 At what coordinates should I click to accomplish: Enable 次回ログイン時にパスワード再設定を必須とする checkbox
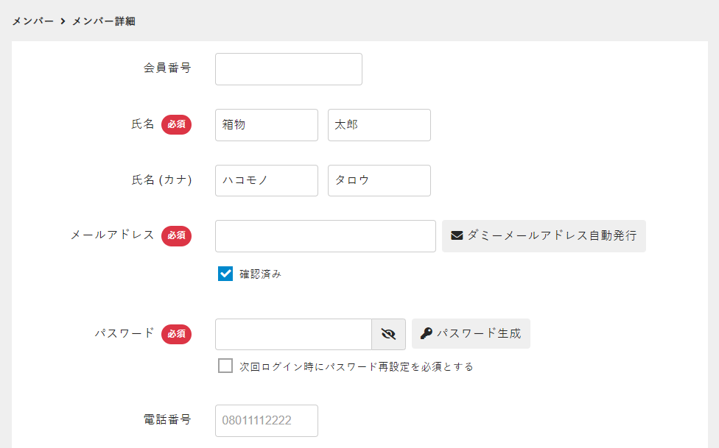click(x=225, y=366)
